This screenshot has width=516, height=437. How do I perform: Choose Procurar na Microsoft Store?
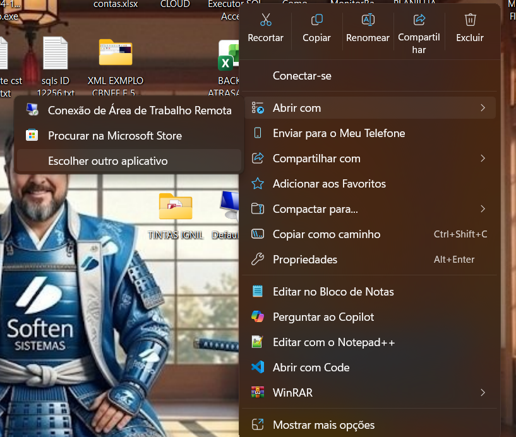[129, 136]
